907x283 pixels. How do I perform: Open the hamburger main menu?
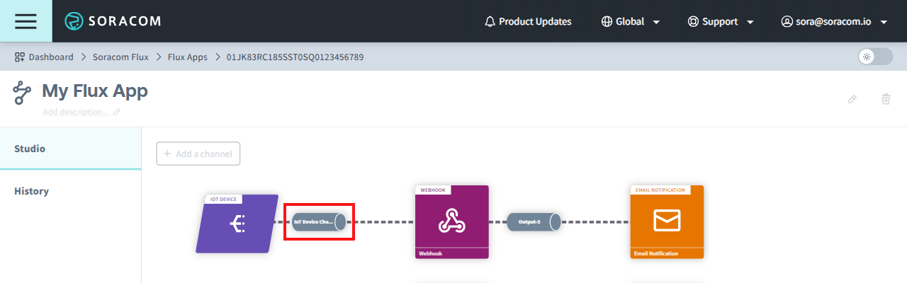(26, 21)
